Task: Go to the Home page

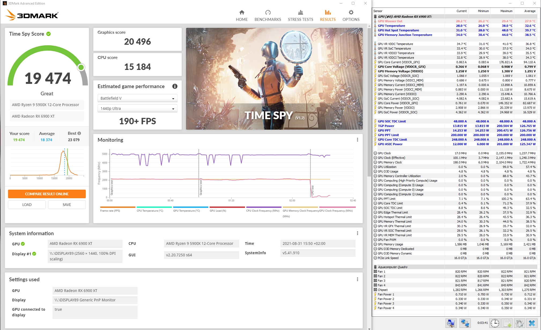Action: [242, 16]
